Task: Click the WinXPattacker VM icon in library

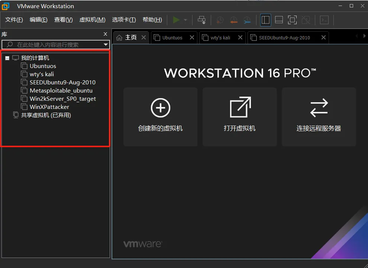Action: pyautogui.click(x=24, y=107)
